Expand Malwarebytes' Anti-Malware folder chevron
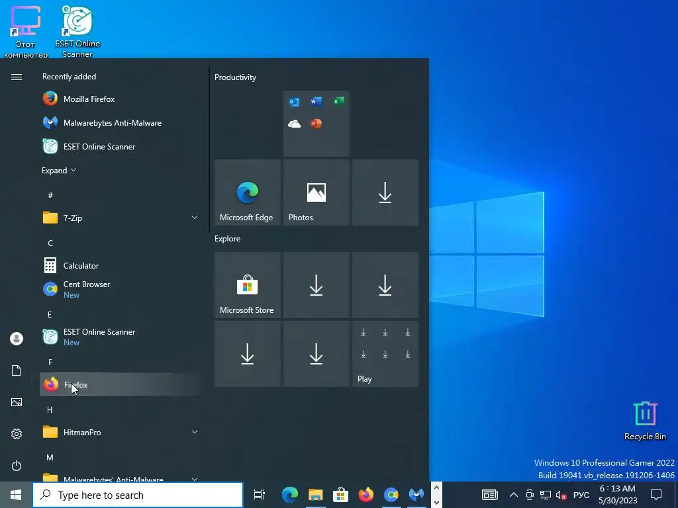The height and width of the screenshot is (508, 678). [195, 479]
